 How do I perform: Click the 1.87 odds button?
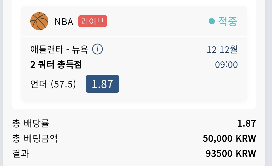coord(102,84)
